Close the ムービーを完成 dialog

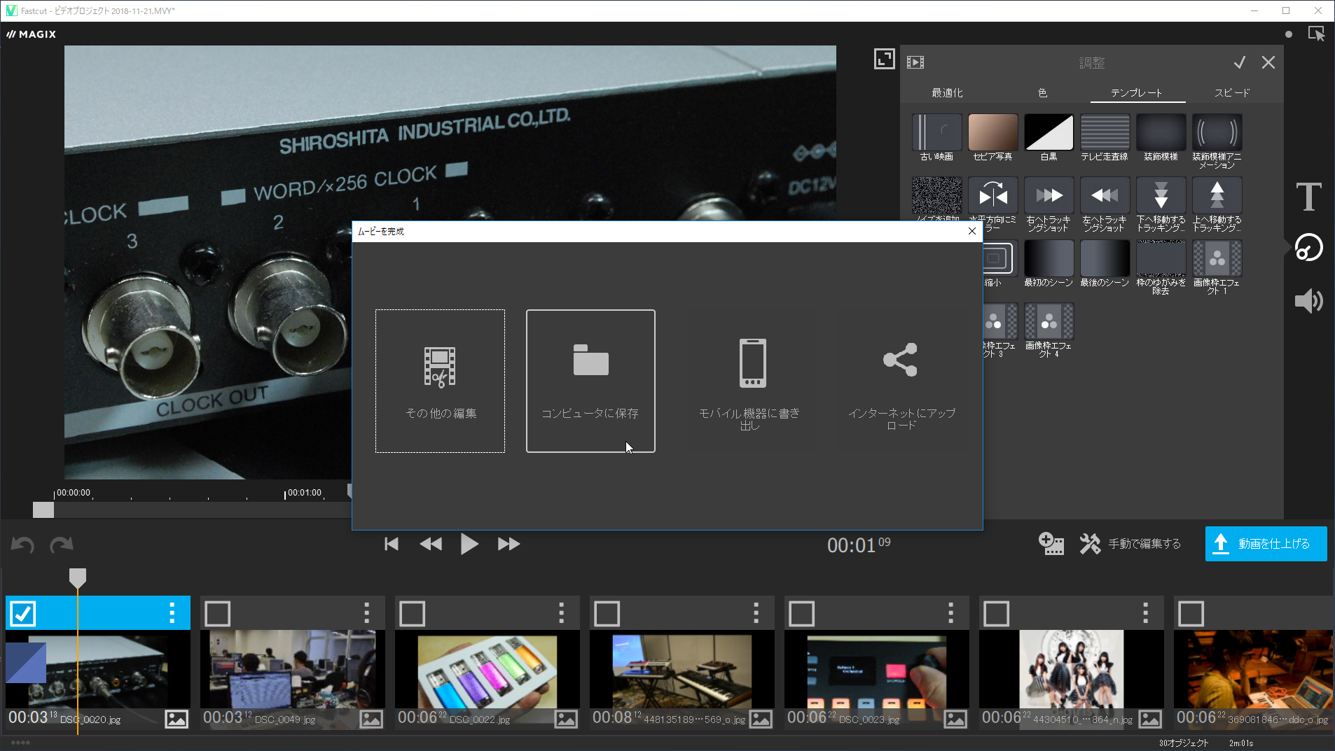tap(972, 231)
